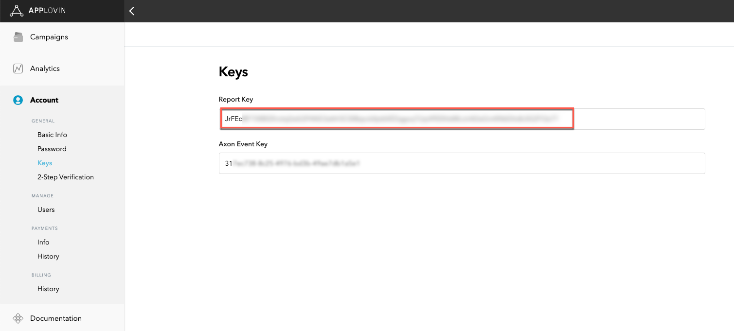Select Keys in the account submenu
Image resolution: width=734 pixels, height=331 pixels.
[45, 163]
